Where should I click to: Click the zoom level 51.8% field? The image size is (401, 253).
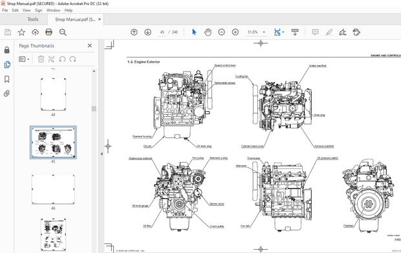[252, 32]
